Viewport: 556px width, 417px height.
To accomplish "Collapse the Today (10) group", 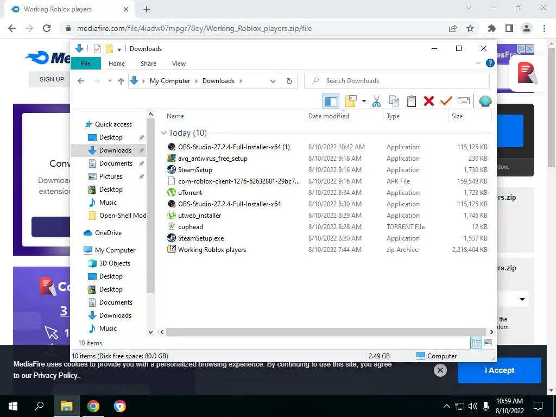I will [x=163, y=132].
